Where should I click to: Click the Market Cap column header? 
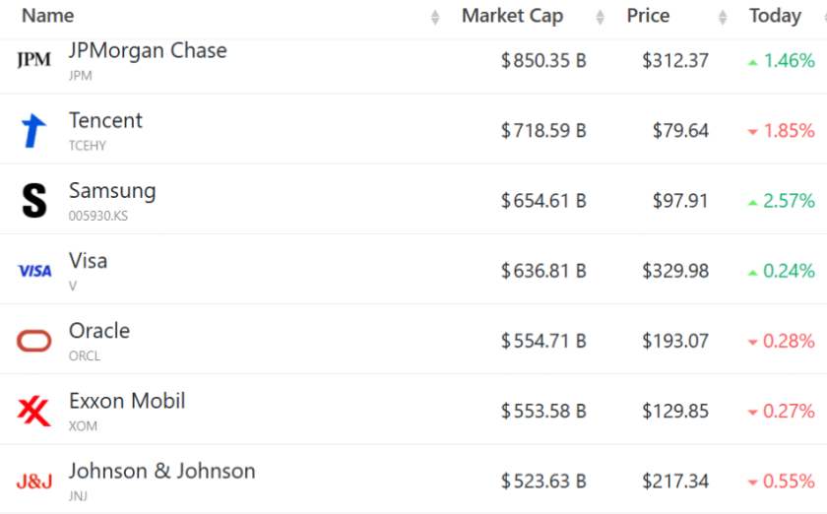point(512,16)
